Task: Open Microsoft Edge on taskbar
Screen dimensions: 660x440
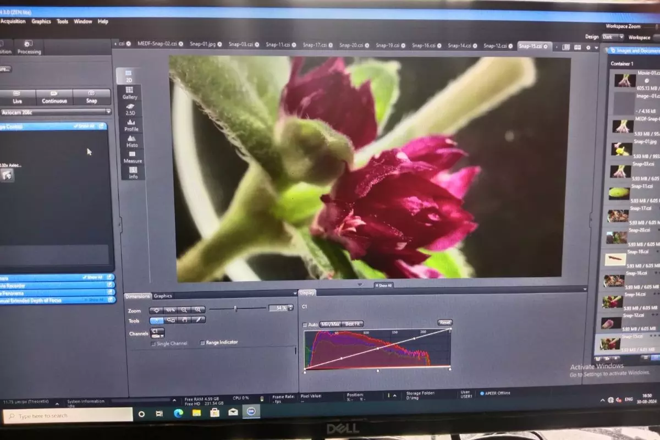Action: [x=178, y=413]
